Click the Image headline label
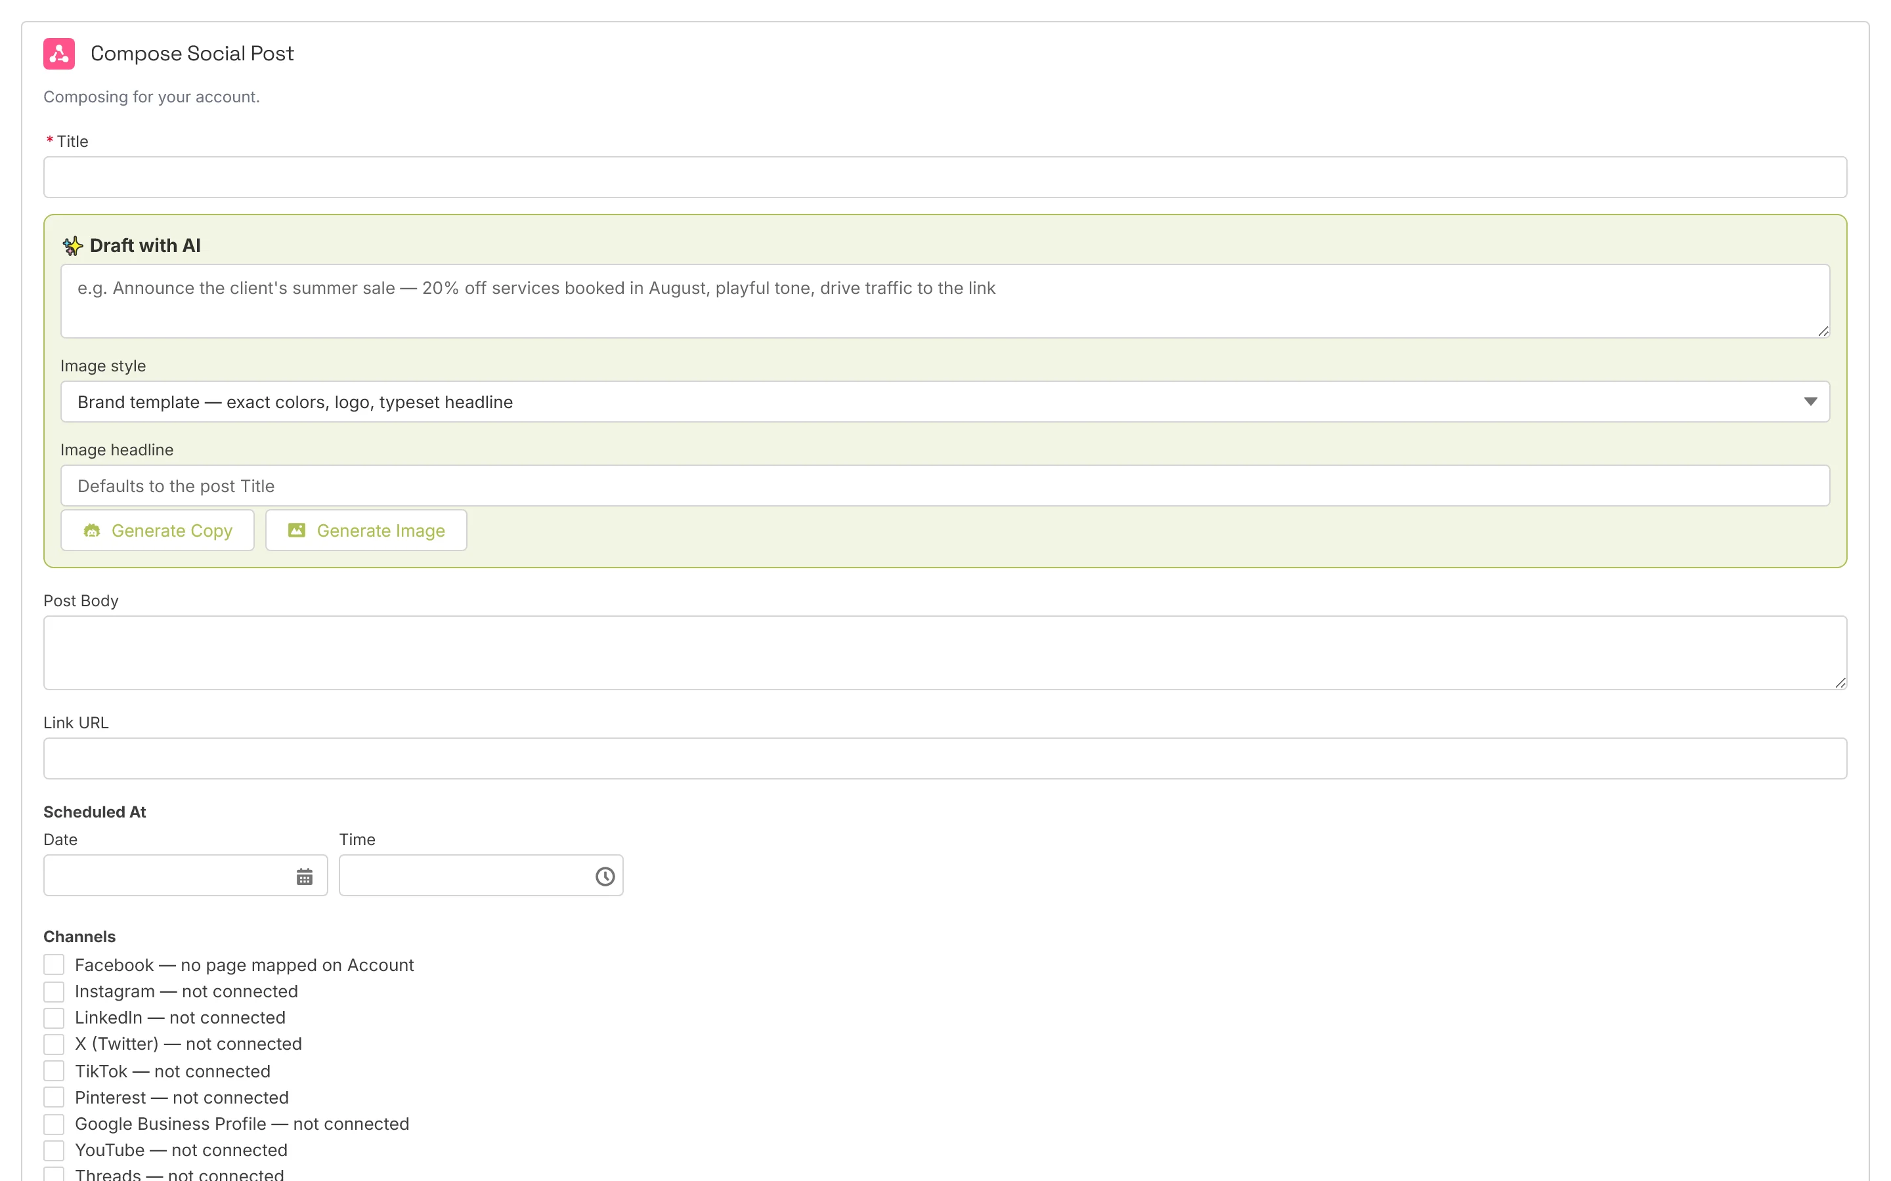The width and height of the screenshot is (1891, 1181). 118,450
